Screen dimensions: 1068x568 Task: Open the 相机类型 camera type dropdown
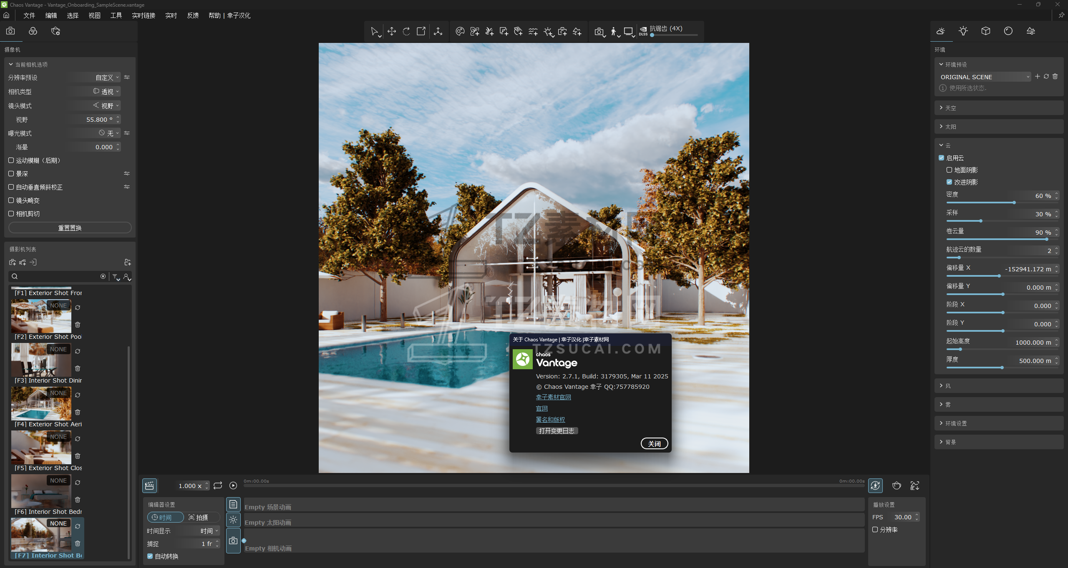[x=106, y=92]
